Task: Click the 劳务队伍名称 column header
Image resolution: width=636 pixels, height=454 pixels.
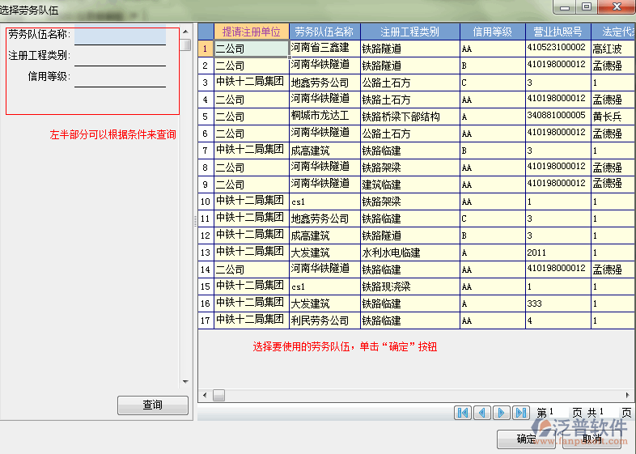Action: pyautogui.click(x=324, y=32)
